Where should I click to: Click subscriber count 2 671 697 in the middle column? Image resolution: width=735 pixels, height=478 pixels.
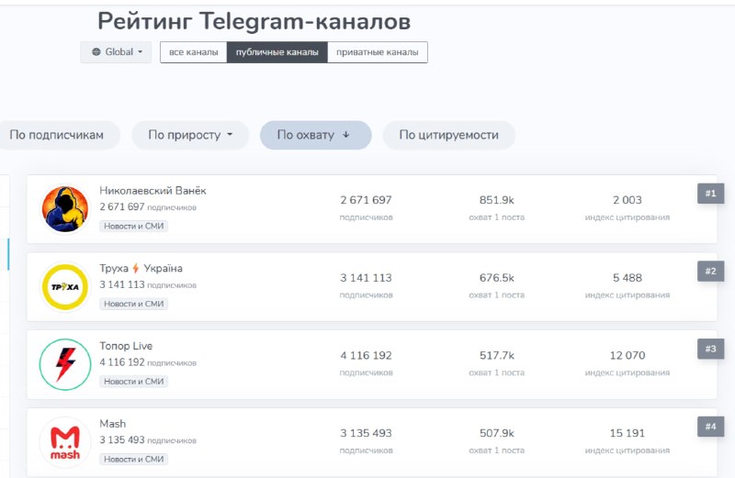pos(366,200)
